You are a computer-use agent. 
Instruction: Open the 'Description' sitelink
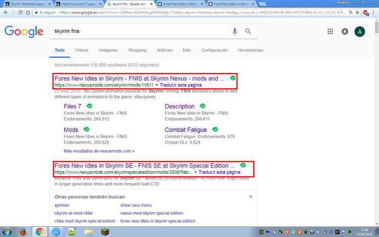coord(179,106)
